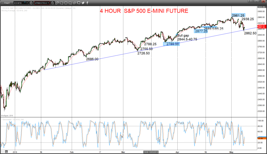Click the chart studies icon
267x154 pixels.
(62, 3)
